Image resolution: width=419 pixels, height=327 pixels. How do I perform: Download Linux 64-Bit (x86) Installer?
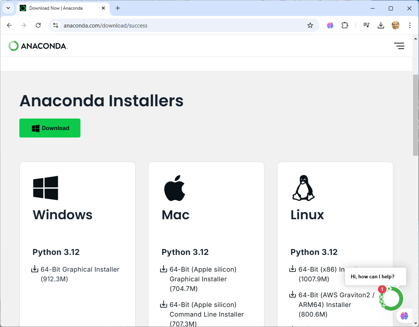coord(321,274)
